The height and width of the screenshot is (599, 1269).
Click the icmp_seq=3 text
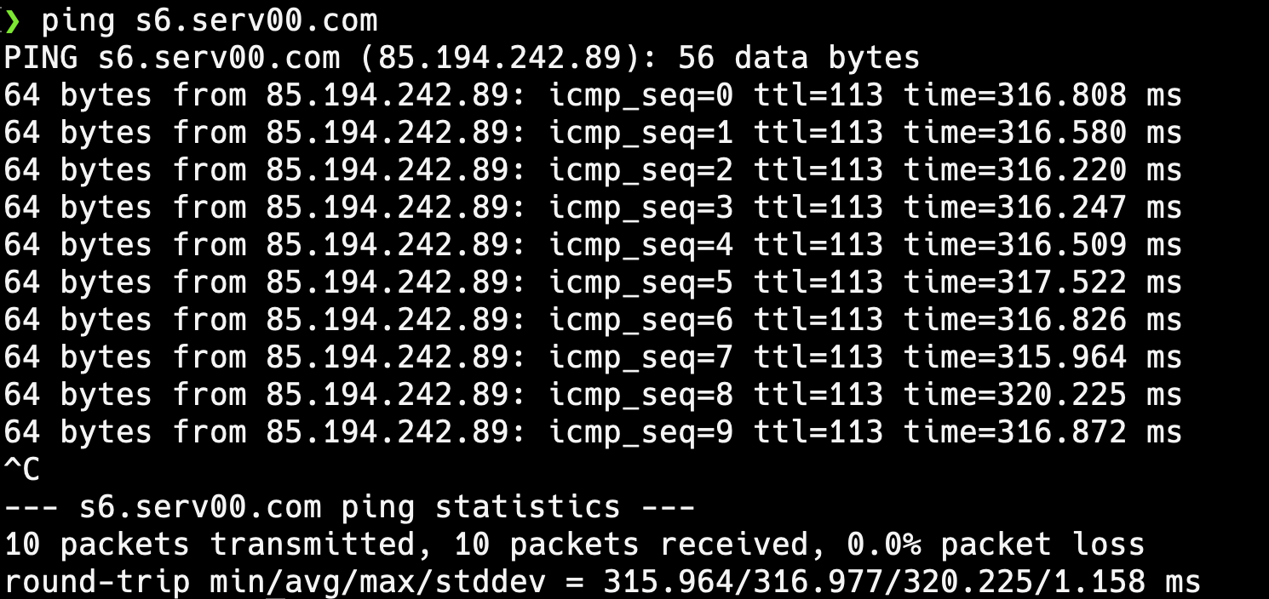640,207
